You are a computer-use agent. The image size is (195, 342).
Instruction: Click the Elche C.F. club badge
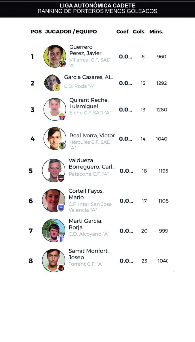(62, 117)
